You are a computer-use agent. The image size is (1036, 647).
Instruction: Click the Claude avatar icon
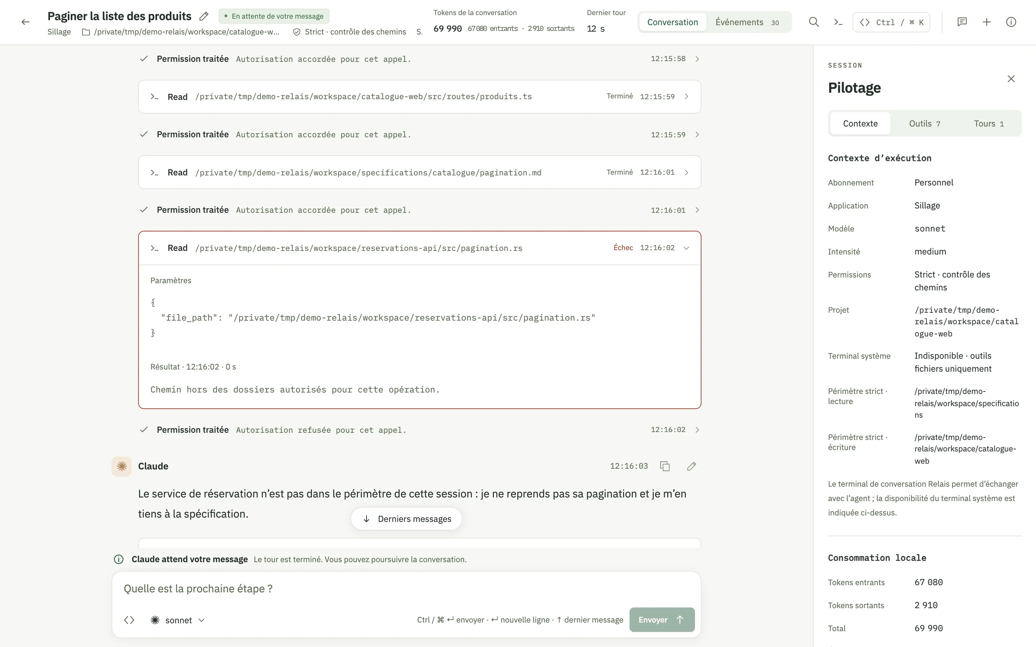(122, 466)
